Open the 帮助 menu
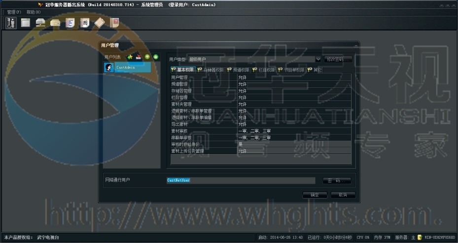Image resolution: width=458 pixels, height=243 pixels. (34, 12)
